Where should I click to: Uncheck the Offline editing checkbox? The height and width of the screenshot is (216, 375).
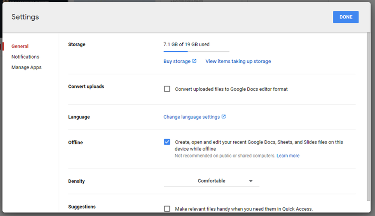[x=167, y=142]
